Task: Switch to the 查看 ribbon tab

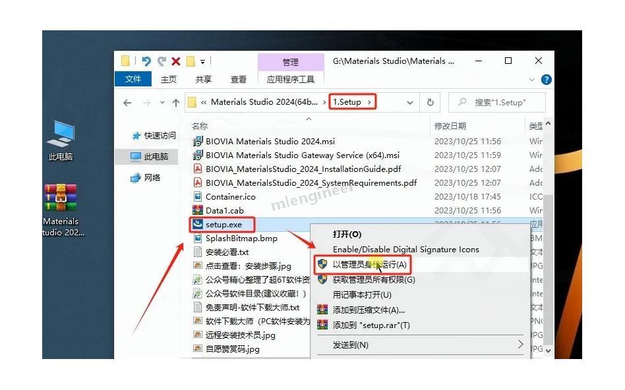Action: point(238,80)
